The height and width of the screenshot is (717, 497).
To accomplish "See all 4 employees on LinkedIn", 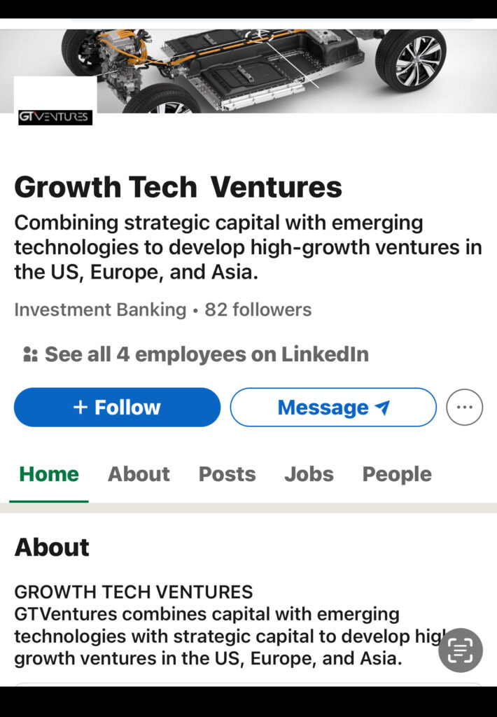I will (206, 354).
